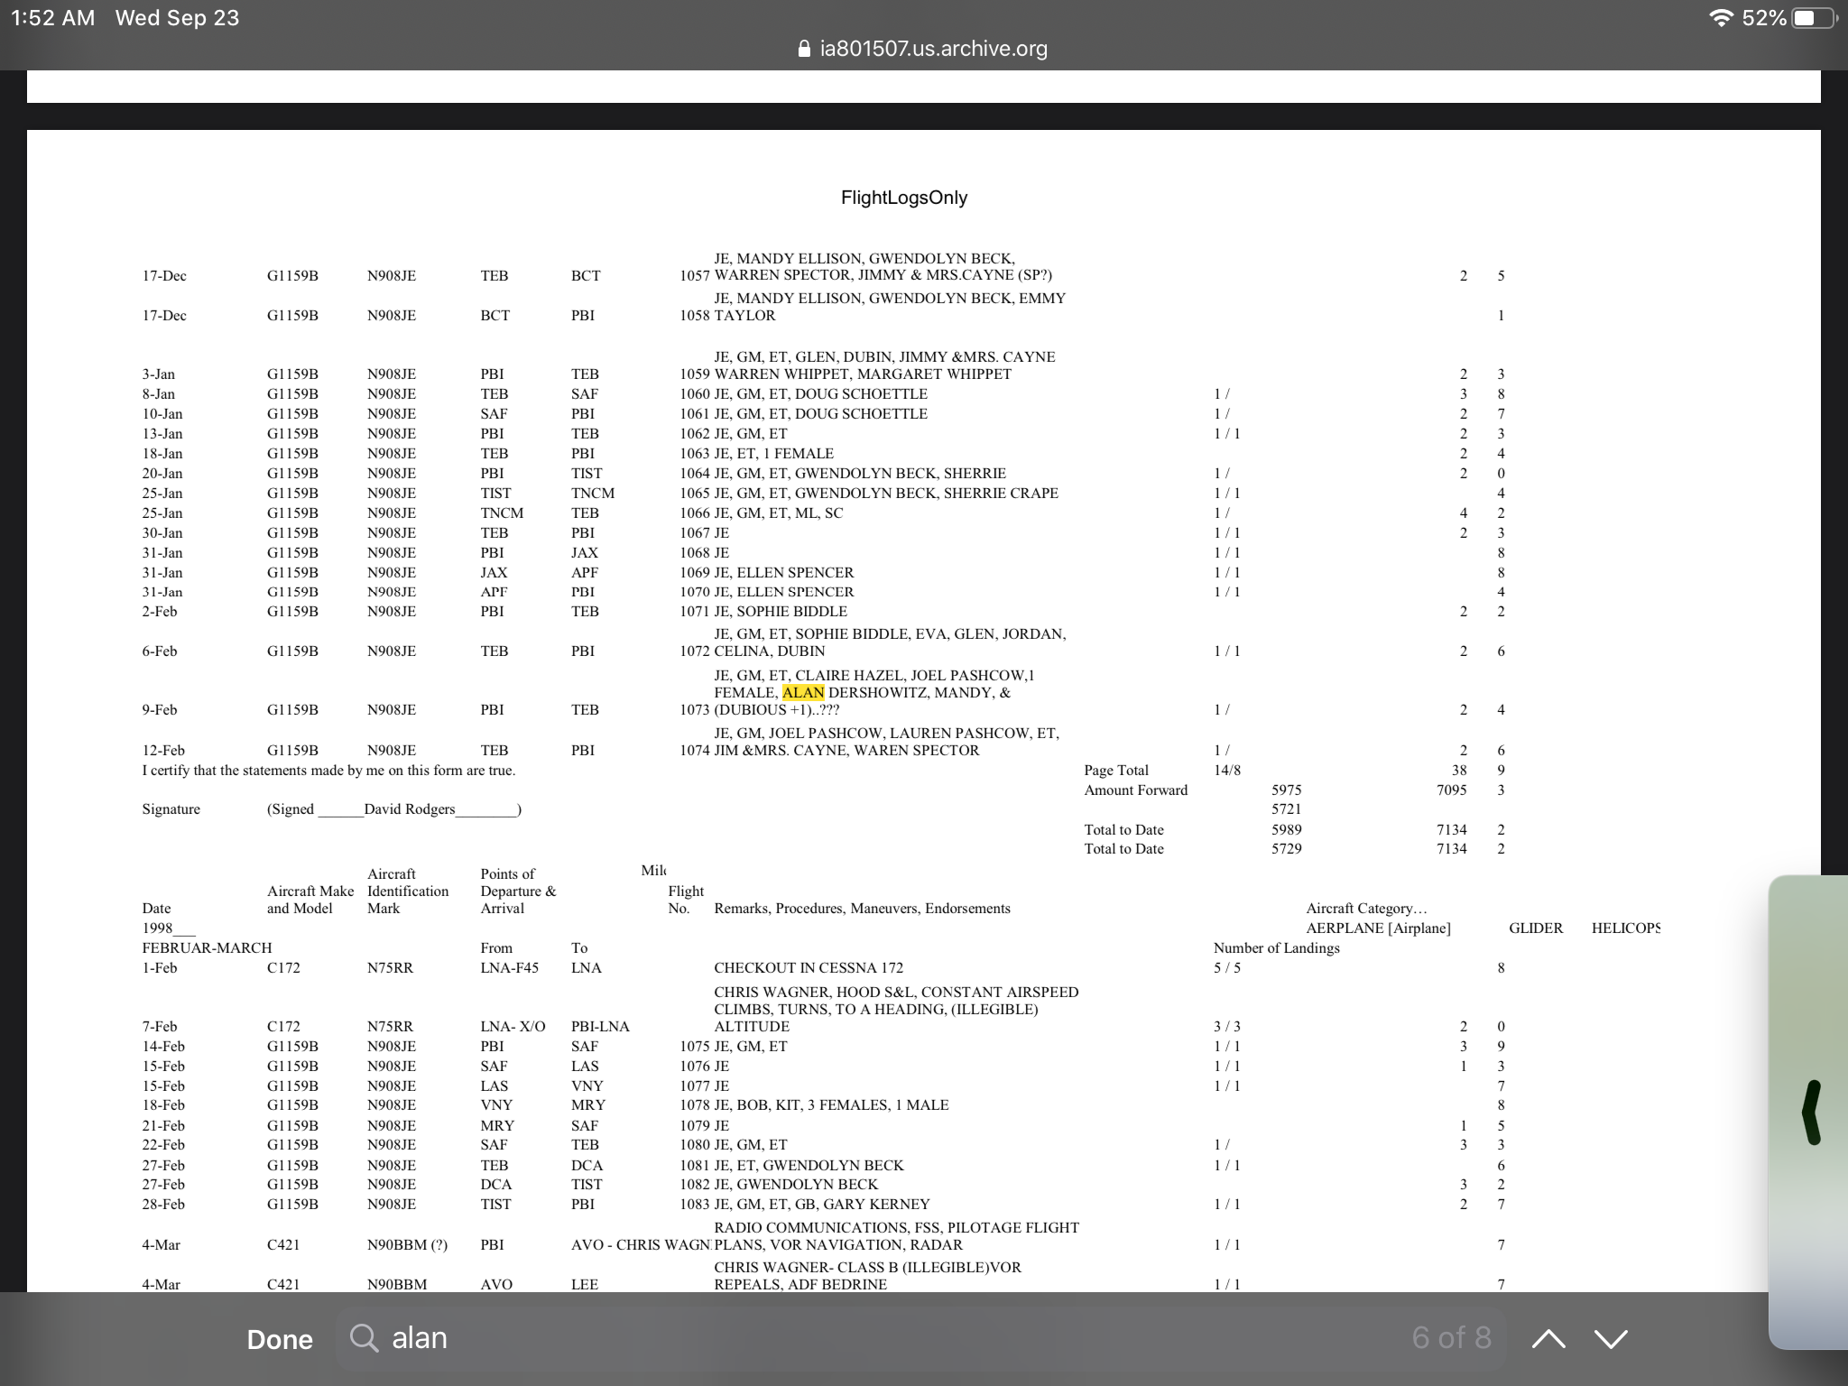Screen dimensions: 1848x1386
Task: Tap the Done button in find bar
Action: [280, 1339]
